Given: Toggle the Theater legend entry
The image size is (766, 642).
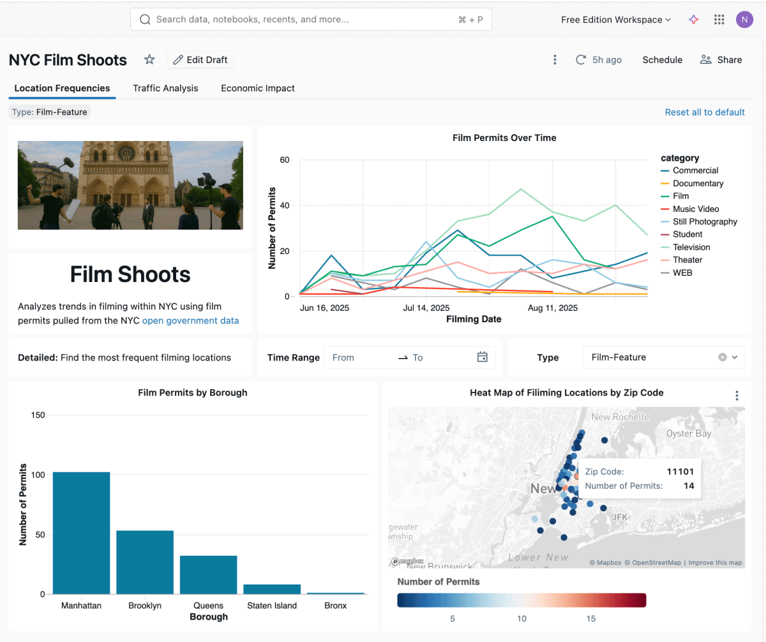Looking at the screenshot, I should 681,260.
